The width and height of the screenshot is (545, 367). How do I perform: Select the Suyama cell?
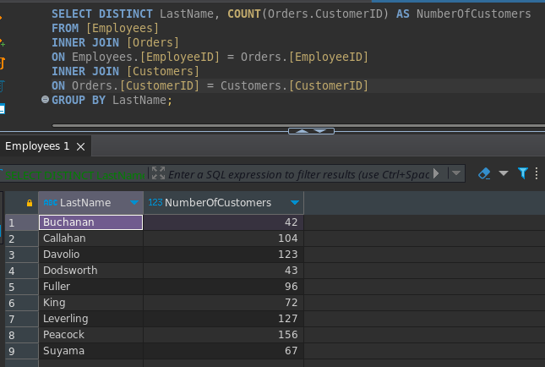[x=90, y=351]
